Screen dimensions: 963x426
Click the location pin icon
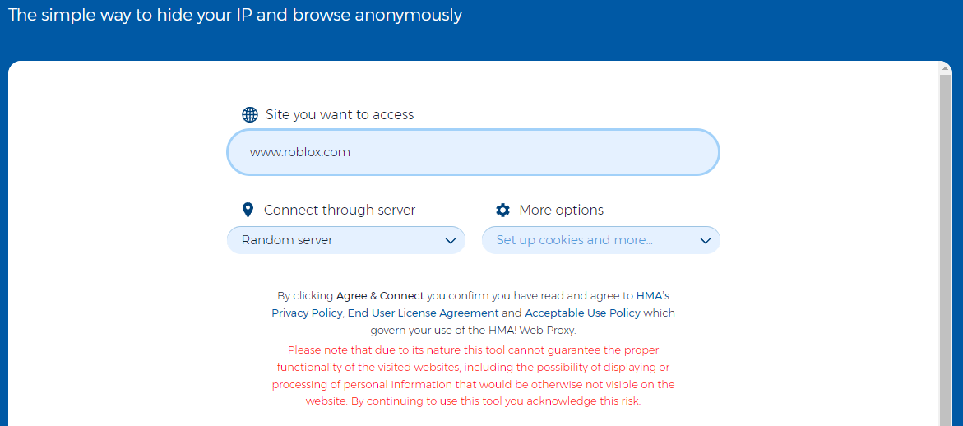(248, 210)
